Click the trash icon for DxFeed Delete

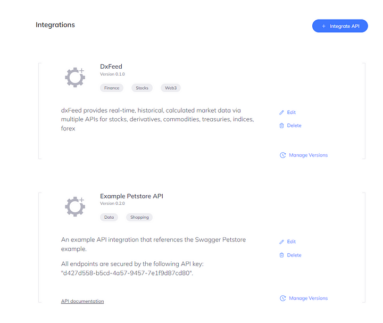tap(282, 126)
